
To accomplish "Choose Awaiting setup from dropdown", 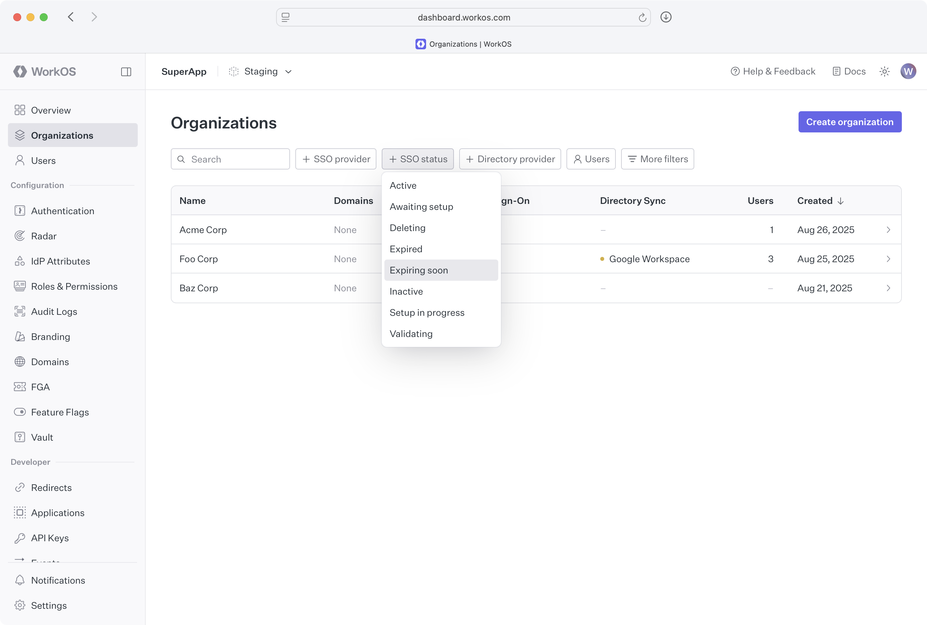I will coord(421,207).
